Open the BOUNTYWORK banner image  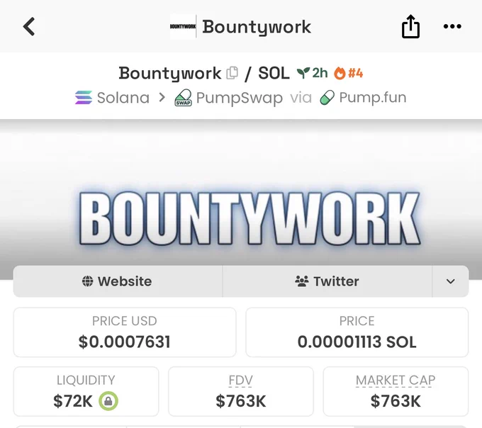click(241, 199)
